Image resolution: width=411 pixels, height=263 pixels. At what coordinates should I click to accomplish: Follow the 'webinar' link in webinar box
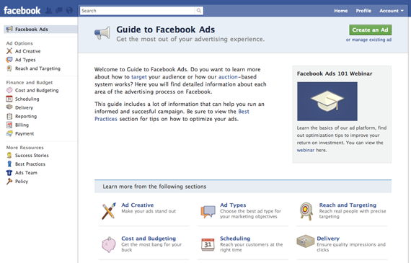coord(306,150)
